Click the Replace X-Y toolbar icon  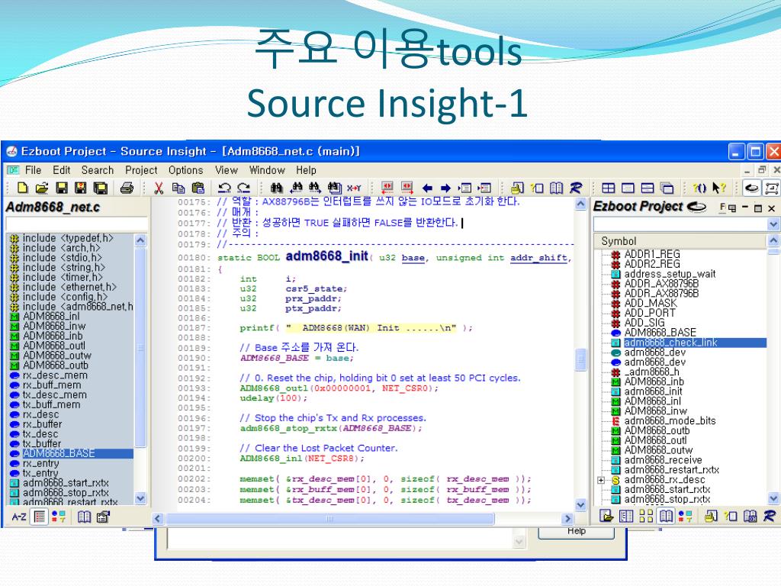354,188
